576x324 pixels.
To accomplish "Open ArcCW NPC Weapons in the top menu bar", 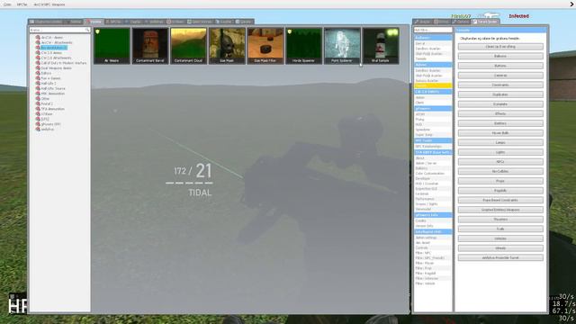I will 49,4.
